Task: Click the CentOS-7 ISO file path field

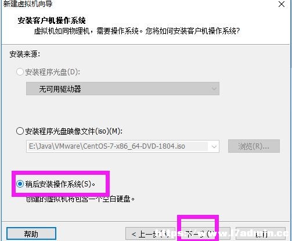Action: pyautogui.click(x=122, y=146)
